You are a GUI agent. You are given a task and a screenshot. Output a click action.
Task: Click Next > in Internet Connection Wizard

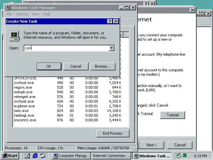click(x=151, y=145)
